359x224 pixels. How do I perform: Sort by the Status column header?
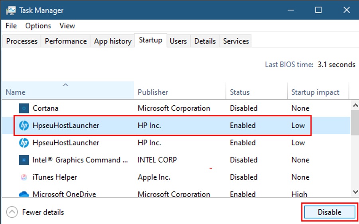pyautogui.click(x=256, y=90)
